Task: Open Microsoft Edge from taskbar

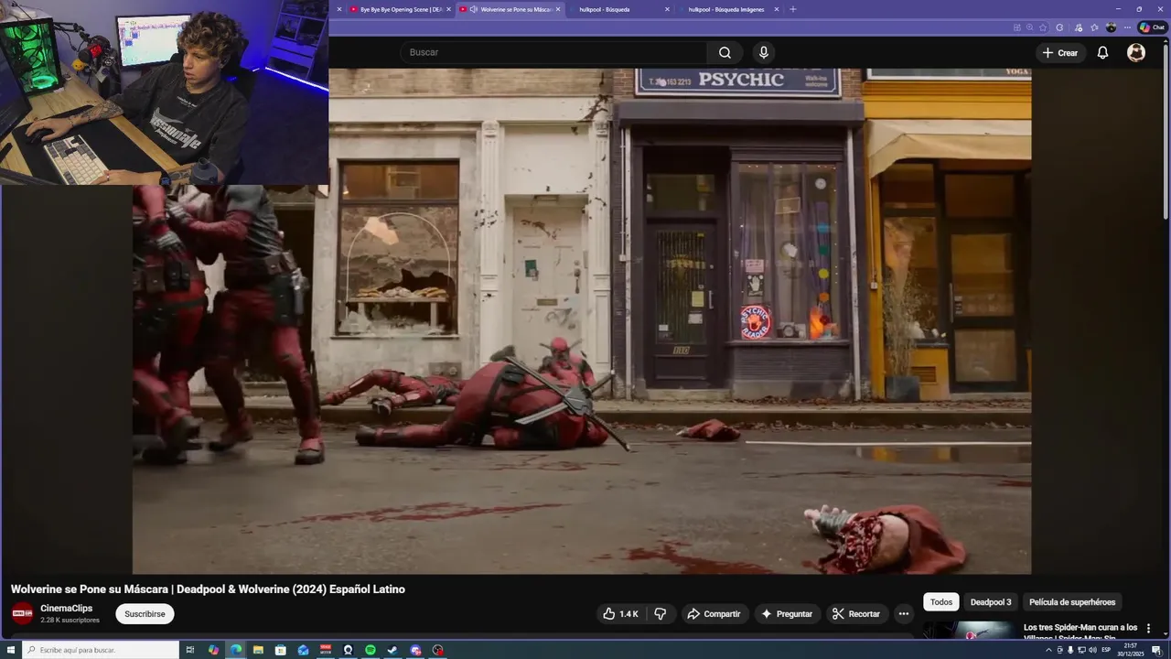Action: click(x=236, y=650)
